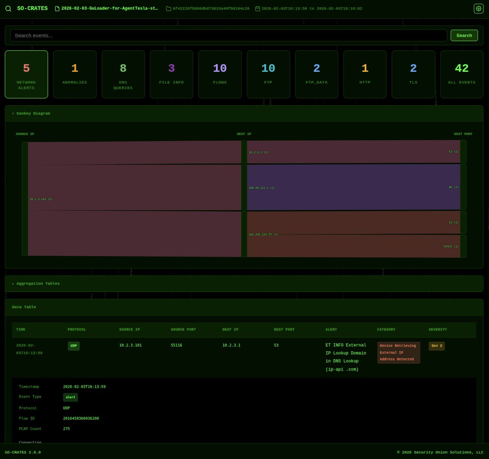Click the alert Event Type badge
Viewport: 489px width, 459px height.
(70, 397)
